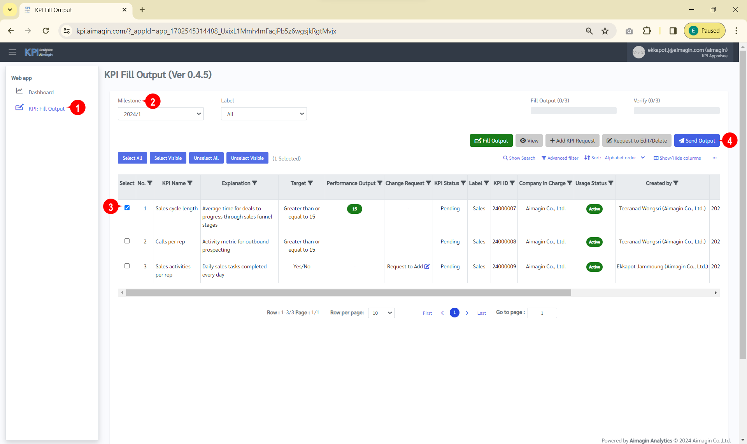This screenshot has width=747, height=444.
Task: Open the Milestone 2024/1 dropdown
Action: 161,114
